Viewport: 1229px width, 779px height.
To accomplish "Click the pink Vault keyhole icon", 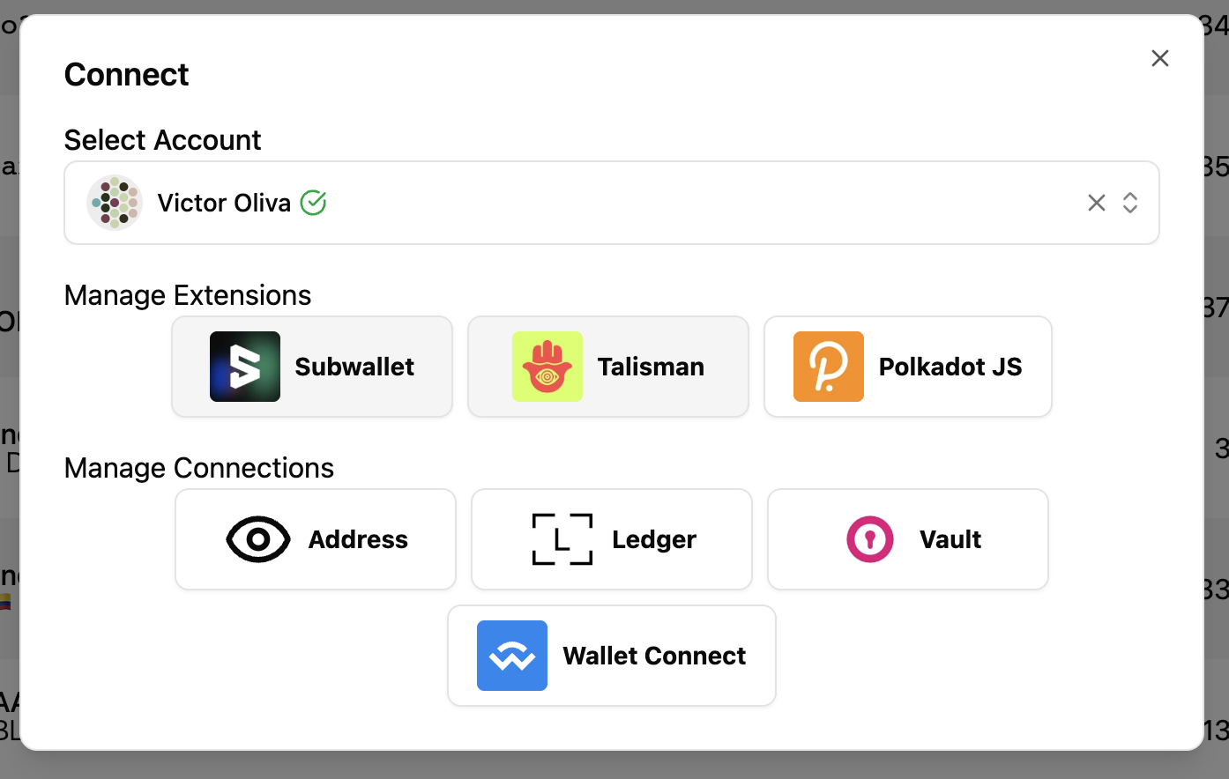I will coord(870,539).
